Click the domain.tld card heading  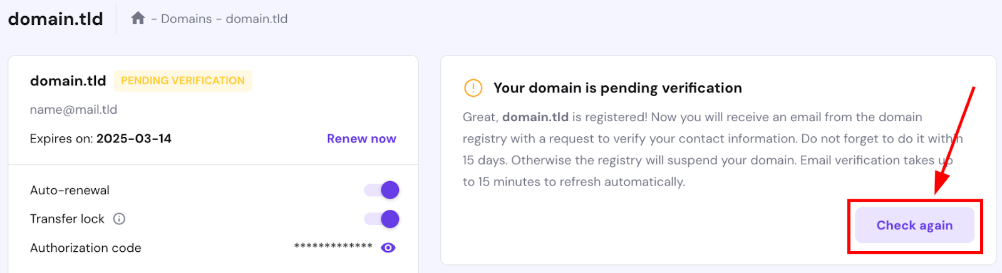68,81
